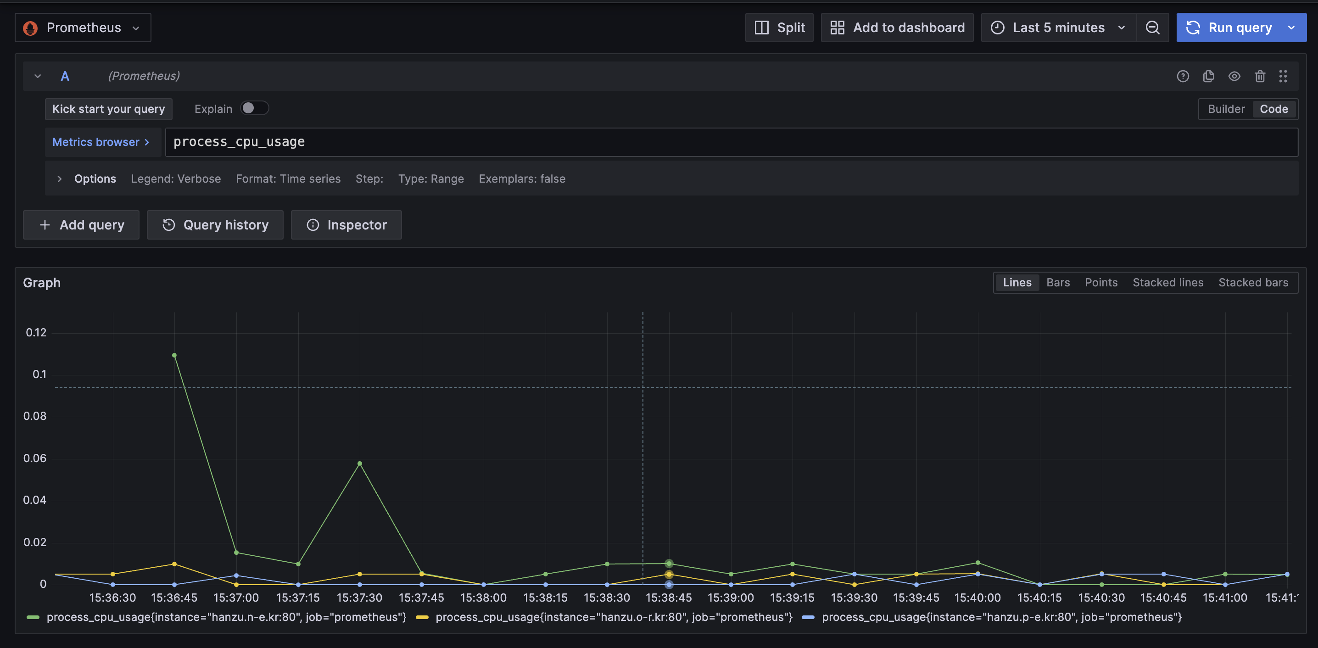Viewport: 1318px width, 648px height.
Task: Click the Format: Time series option text
Action: pos(288,179)
